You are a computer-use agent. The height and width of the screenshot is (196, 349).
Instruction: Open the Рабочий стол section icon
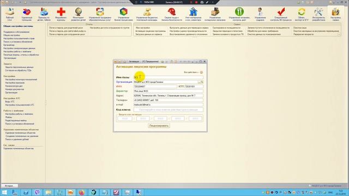(10, 14)
